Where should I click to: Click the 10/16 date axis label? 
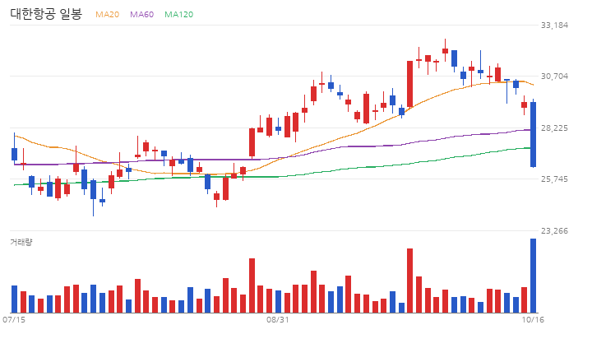(x=533, y=320)
